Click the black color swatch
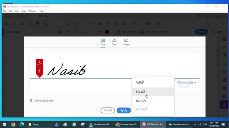Screen dimensions: 229x128 107,32
